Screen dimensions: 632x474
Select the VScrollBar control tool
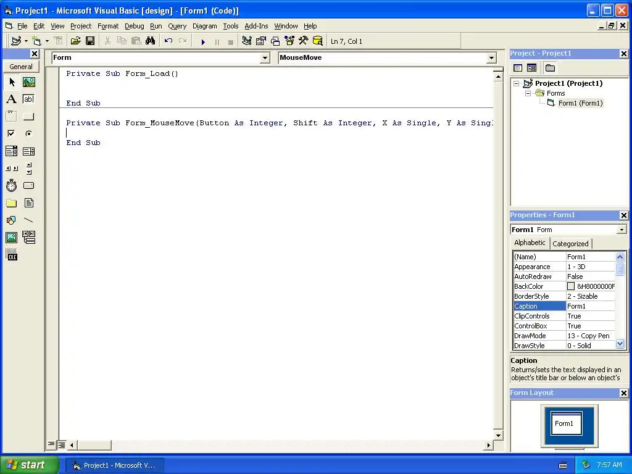[x=28, y=168]
